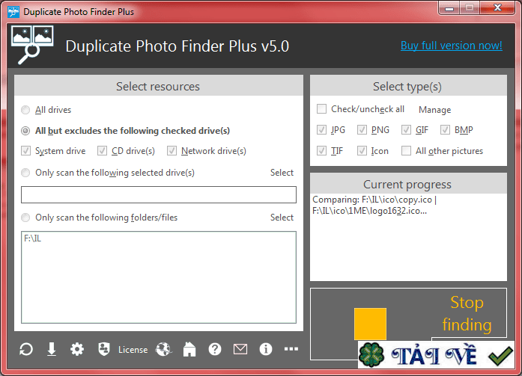Click Select beside selected drives option
Viewport: 522px width, 376px height.
coord(282,173)
